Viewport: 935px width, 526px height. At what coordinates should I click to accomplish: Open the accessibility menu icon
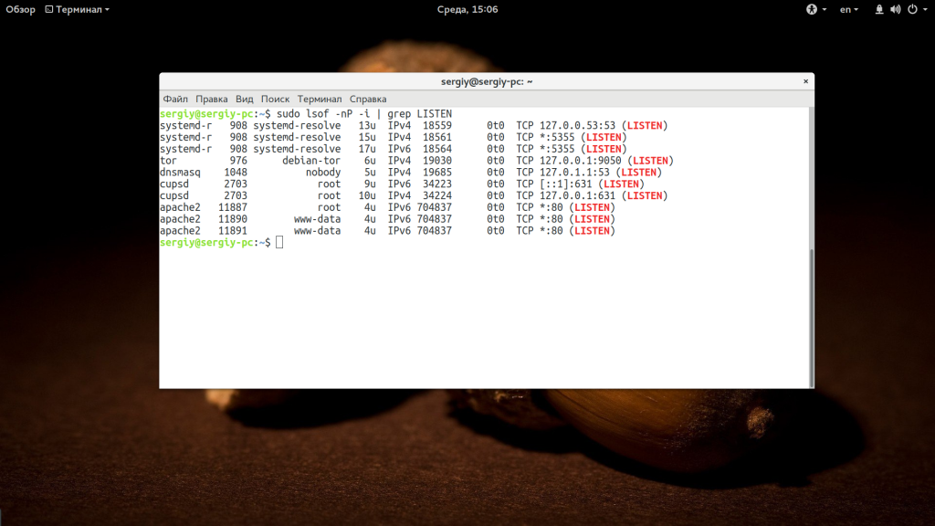pyautogui.click(x=811, y=9)
